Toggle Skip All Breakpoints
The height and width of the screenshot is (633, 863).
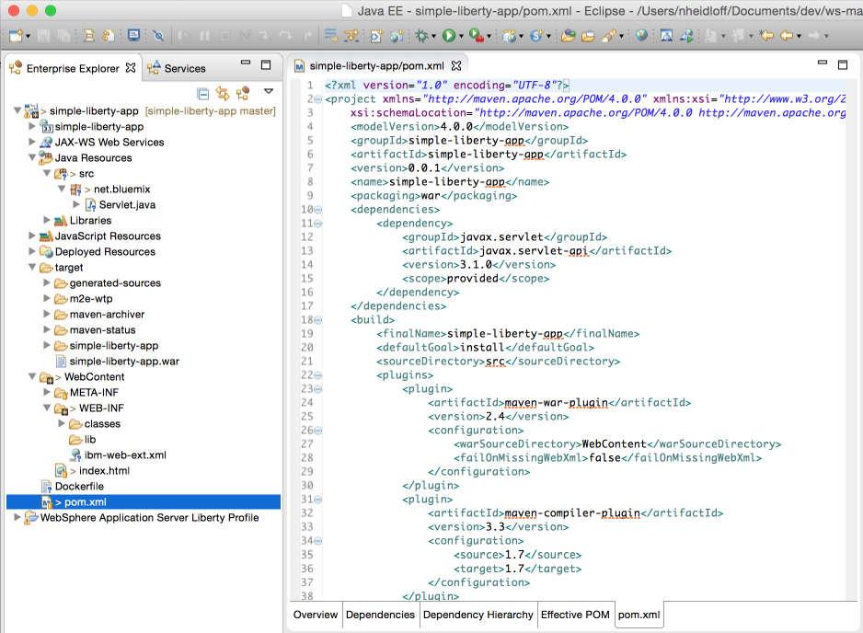click(x=158, y=36)
